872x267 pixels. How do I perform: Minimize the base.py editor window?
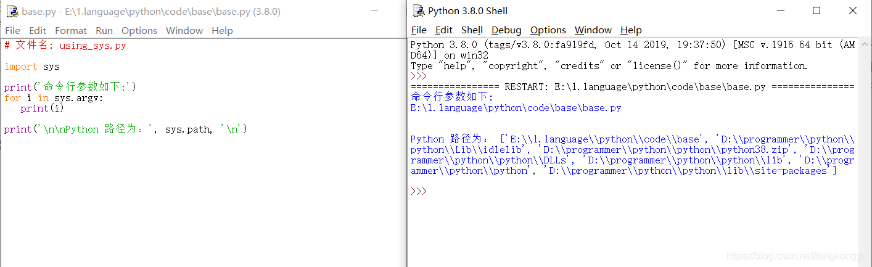point(375,11)
